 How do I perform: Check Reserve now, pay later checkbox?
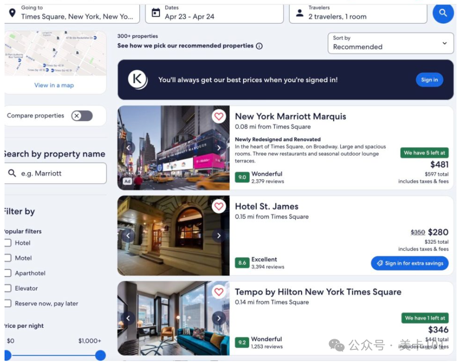click(8, 303)
